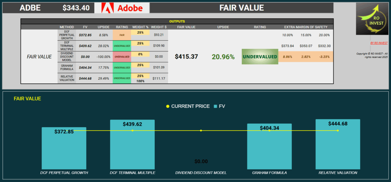Open the BY RO INVEST link
This screenshot has height=182, width=391.
379,43
